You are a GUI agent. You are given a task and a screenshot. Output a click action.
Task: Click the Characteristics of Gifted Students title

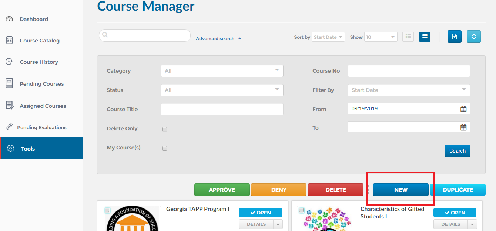pos(392,213)
